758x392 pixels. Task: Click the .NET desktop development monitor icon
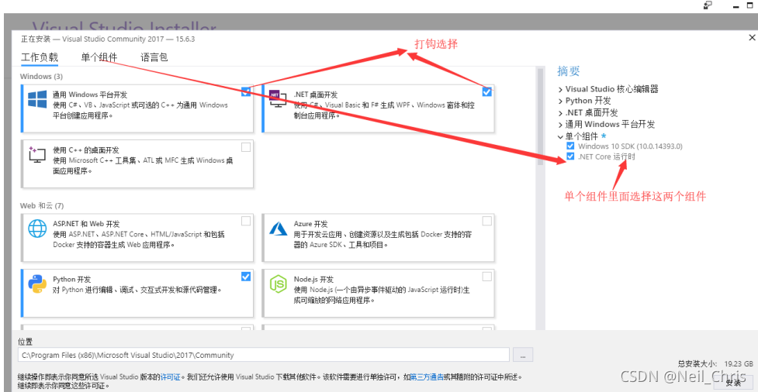277,98
